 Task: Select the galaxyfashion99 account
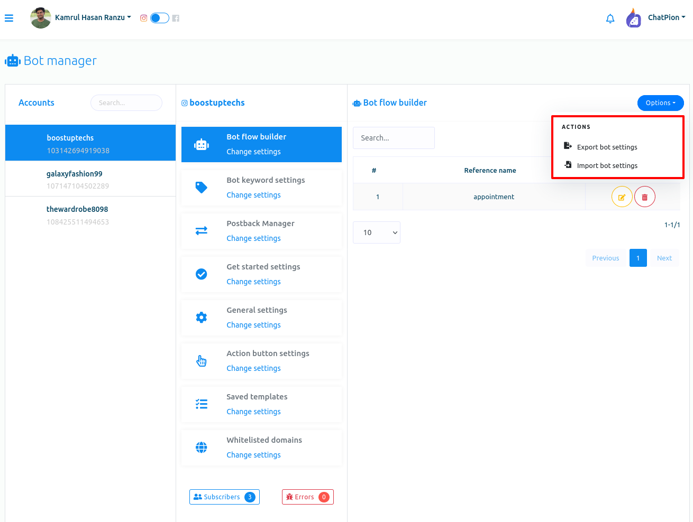(90, 179)
